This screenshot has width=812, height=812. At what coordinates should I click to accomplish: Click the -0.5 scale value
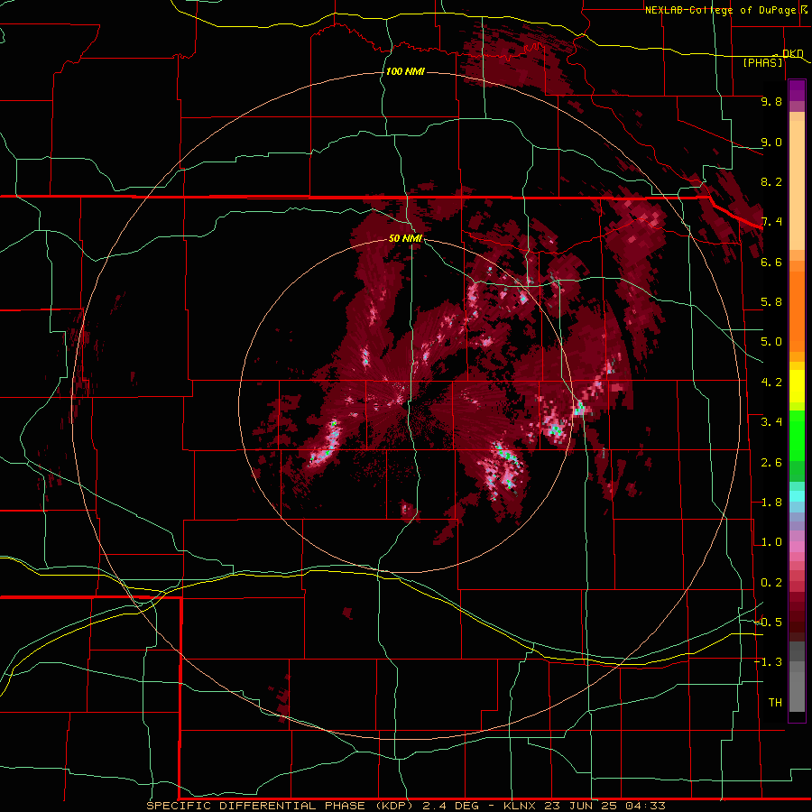click(768, 623)
